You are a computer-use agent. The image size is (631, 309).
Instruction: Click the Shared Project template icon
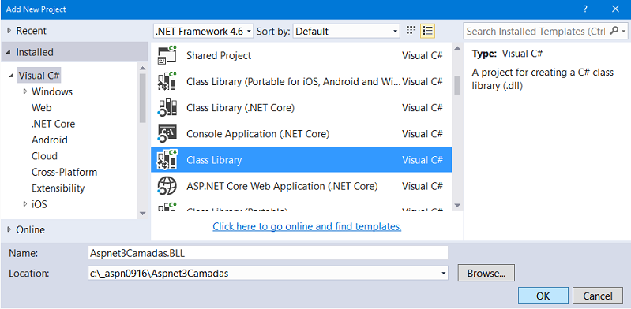pos(167,55)
